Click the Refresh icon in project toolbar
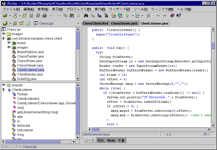This screenshot has height=150, width=217. pos(28,23)
